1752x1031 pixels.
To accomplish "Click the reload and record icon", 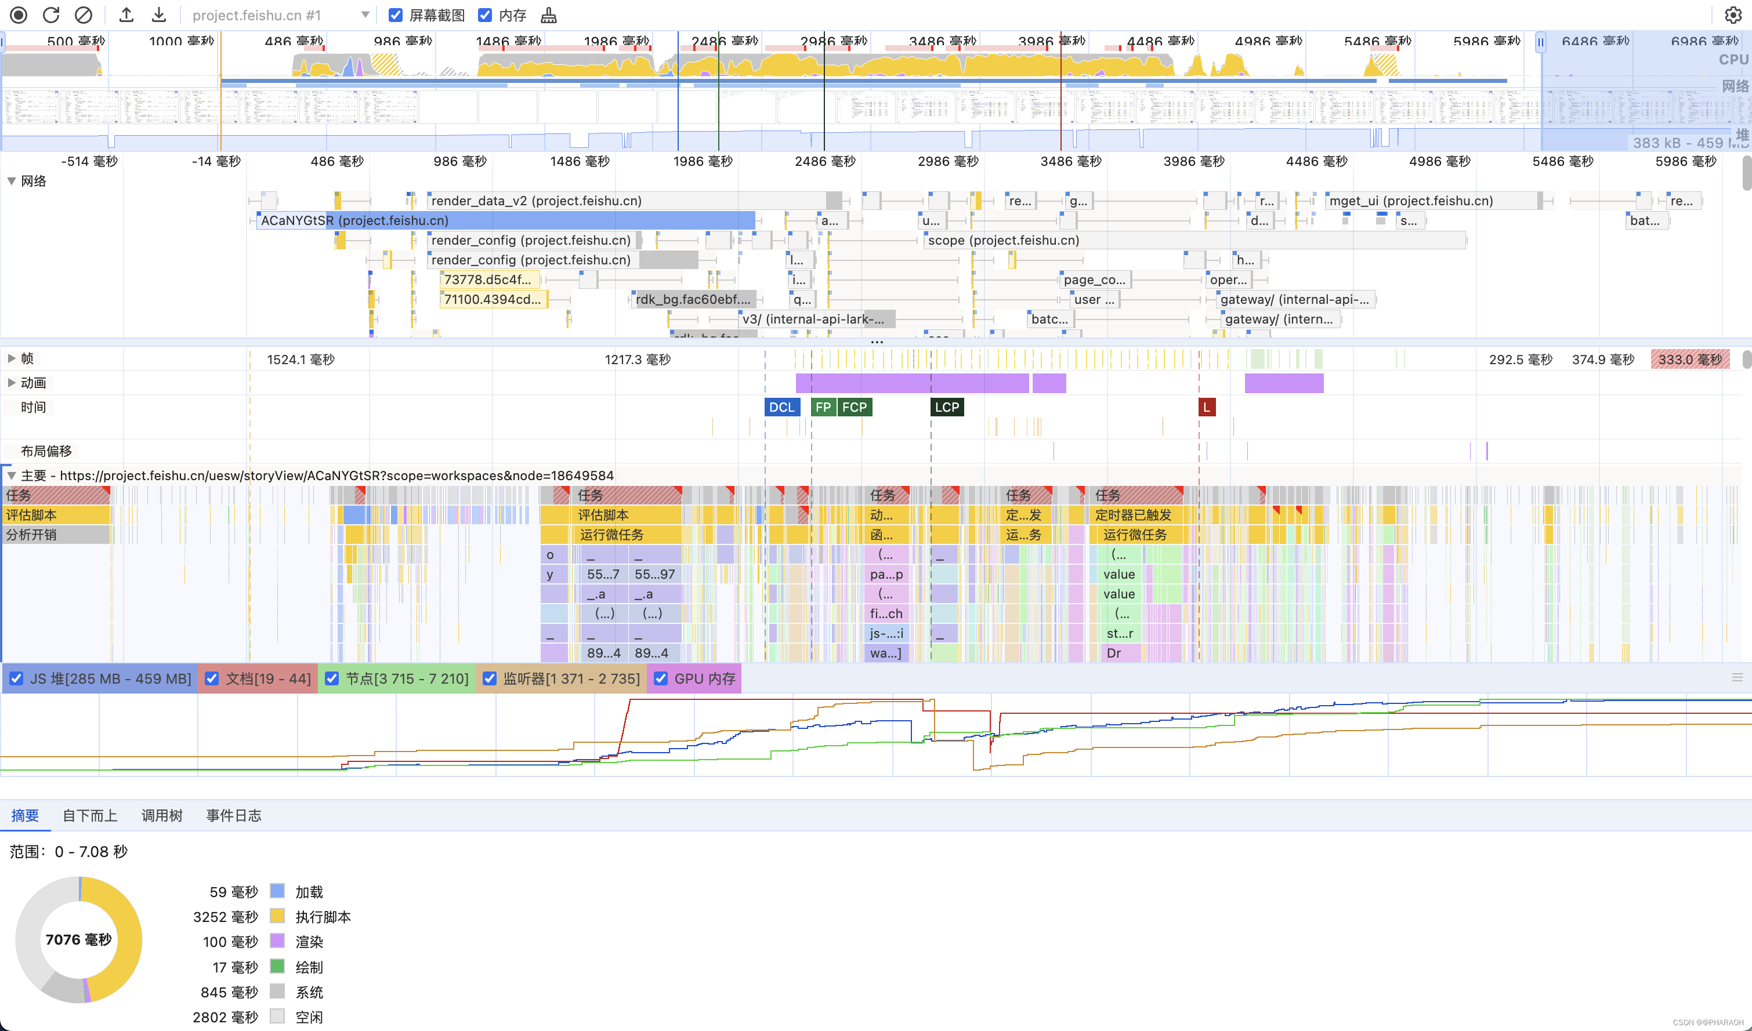I will pos(50,14).
